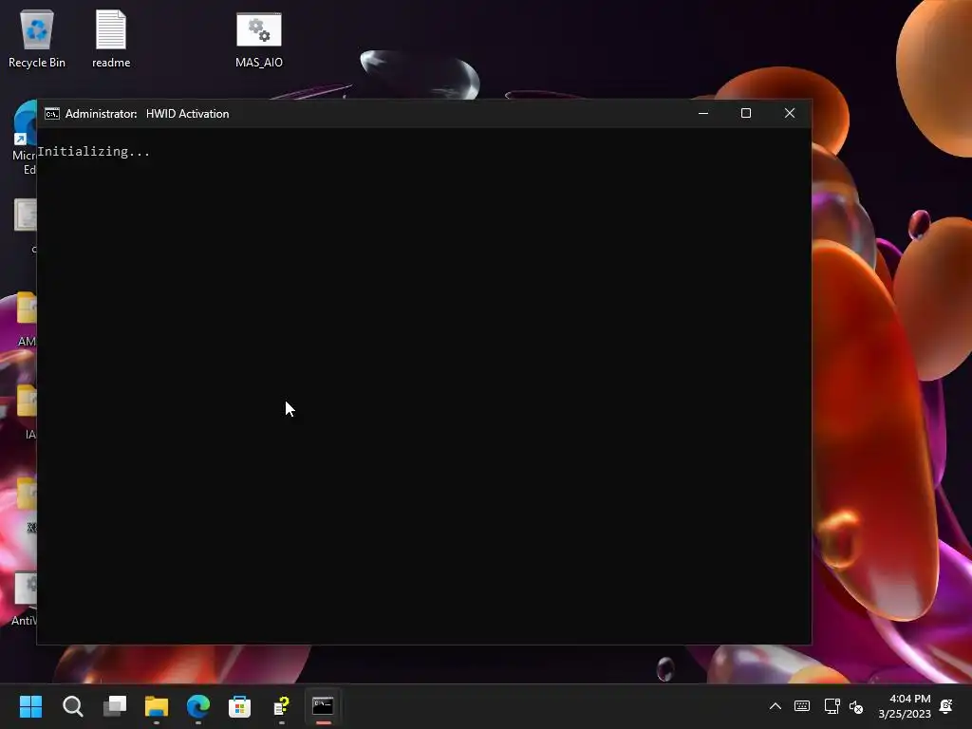Select the Microsoft Edge desktop shortcut
Image resolution: width=972 pixels, height=729 pixels.
point(25,138)
